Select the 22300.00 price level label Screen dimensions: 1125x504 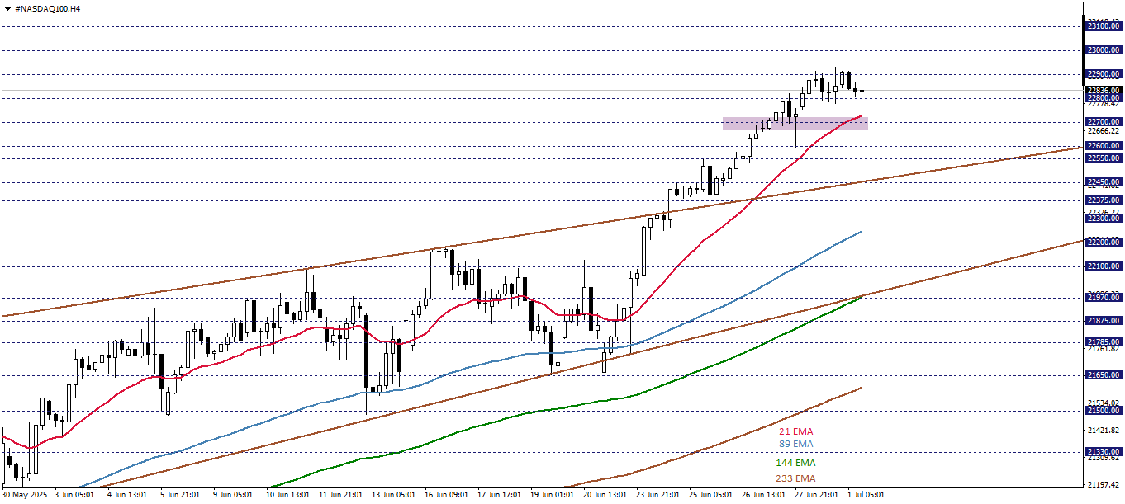point(1103,218)
